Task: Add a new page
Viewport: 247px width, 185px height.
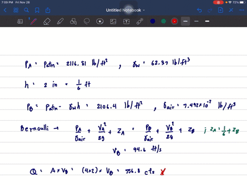Action: click(220, 10)
